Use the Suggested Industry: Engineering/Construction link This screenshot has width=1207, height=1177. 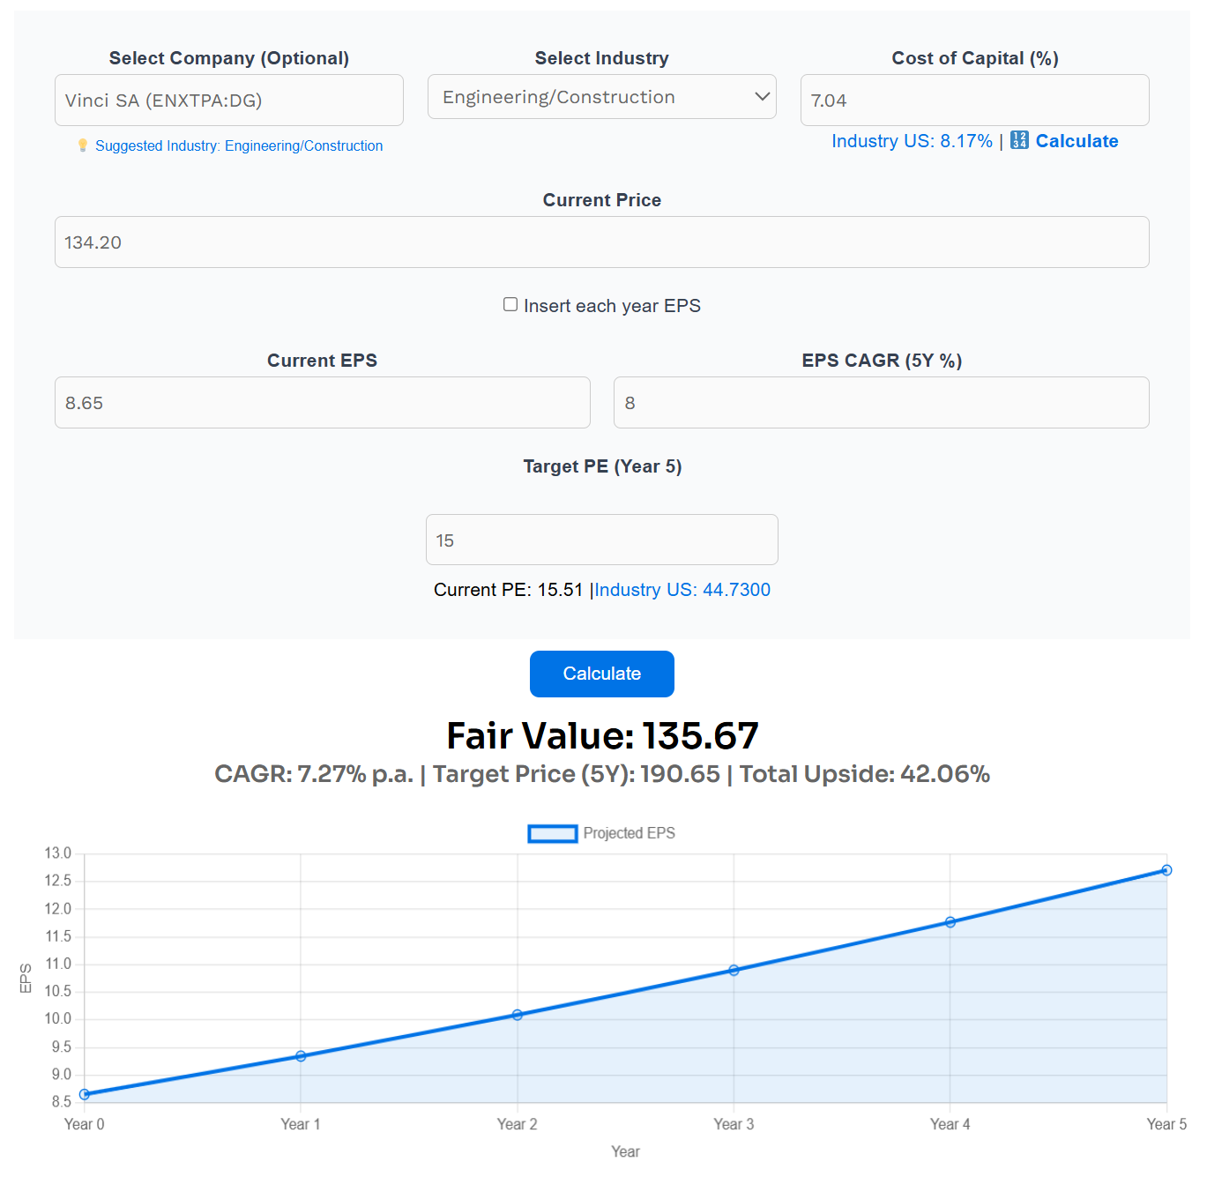(239, 145)
